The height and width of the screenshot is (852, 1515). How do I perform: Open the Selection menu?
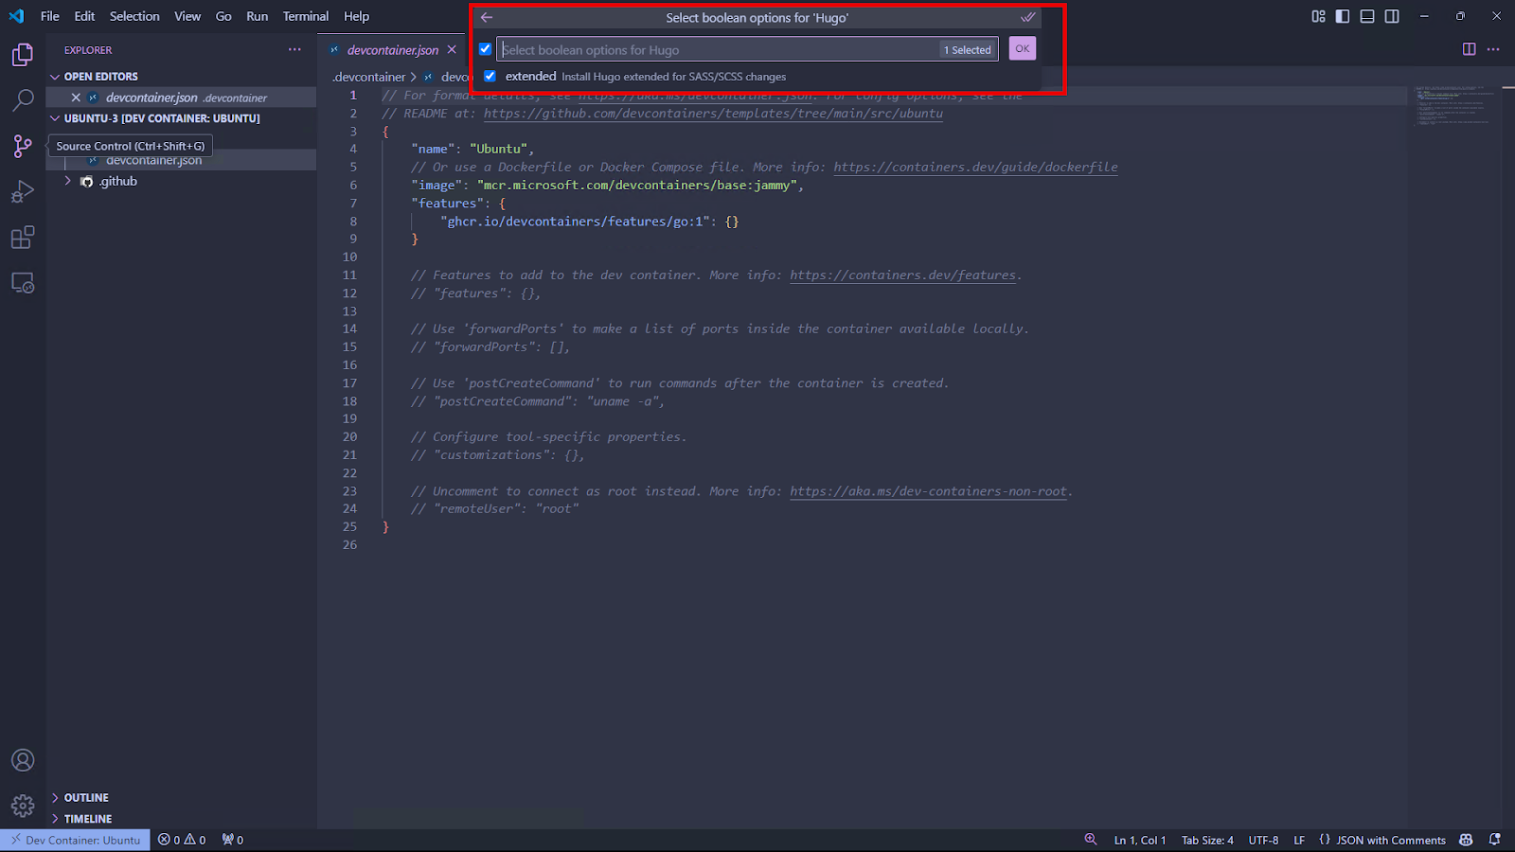pyautogui.click(x=134, y=16)
